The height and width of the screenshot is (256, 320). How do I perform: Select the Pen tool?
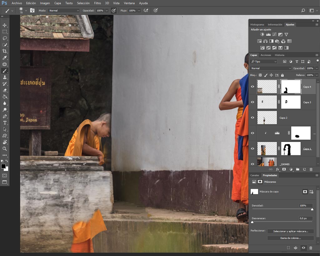tap(4, 116)
